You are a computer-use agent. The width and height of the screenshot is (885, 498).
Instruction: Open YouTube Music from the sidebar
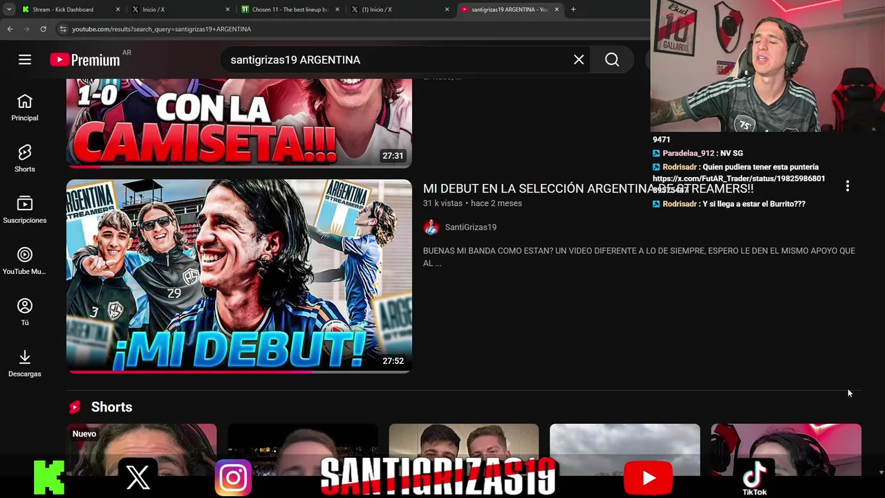pos(25,261)
